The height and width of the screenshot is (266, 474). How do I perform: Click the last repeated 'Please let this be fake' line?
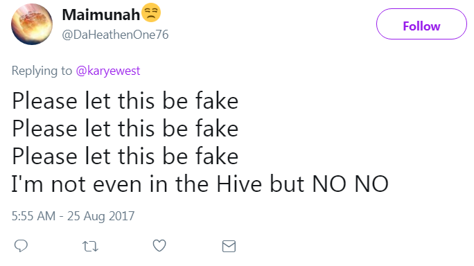(125, 157)
